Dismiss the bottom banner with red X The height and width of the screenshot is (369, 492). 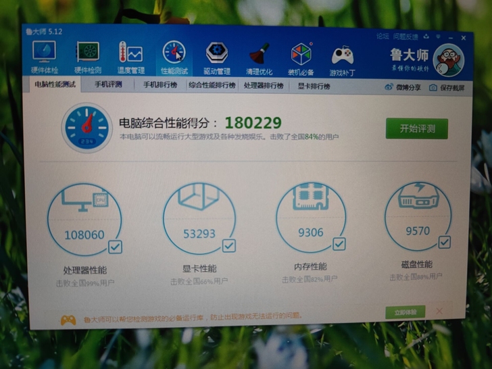[439, 311]
